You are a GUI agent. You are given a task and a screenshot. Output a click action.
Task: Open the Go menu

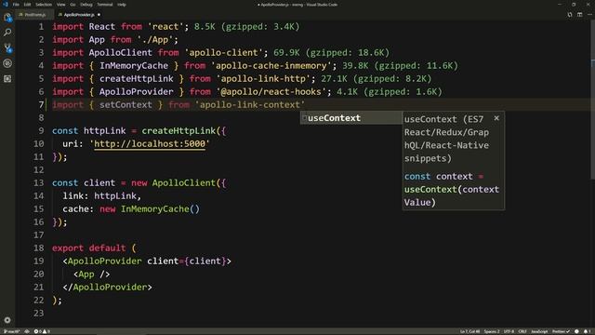(x=73, y=5)
